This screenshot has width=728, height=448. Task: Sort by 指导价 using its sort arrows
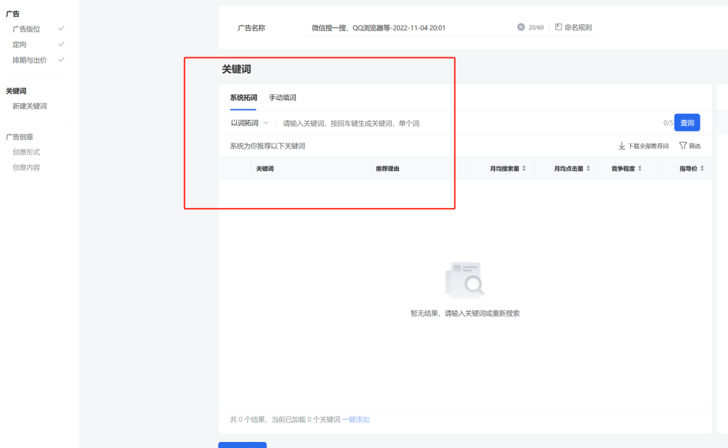coord(702,168)
